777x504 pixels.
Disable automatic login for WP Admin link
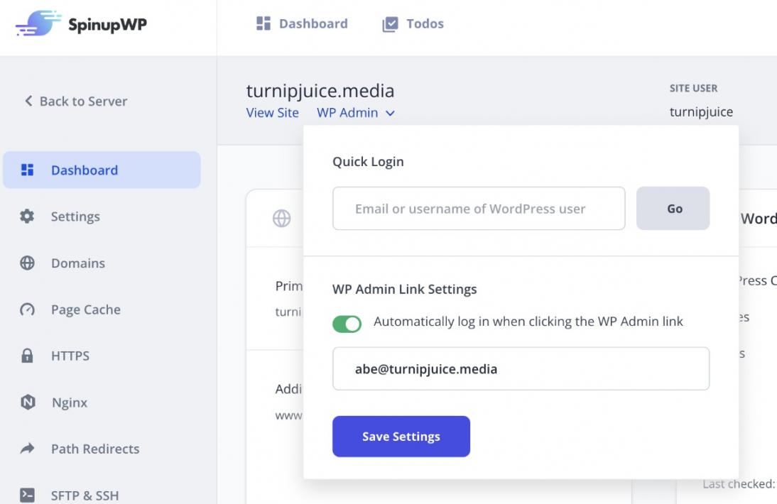347,324
